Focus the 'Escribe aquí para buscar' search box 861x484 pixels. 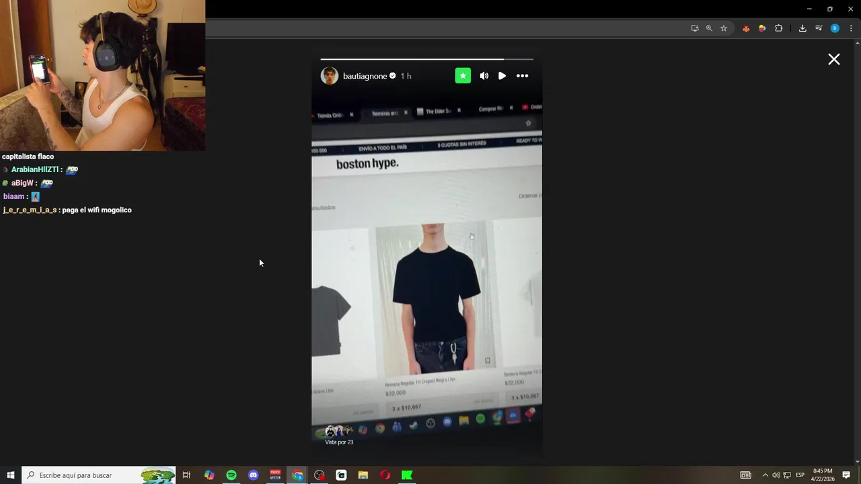click(x=99, y=475)
